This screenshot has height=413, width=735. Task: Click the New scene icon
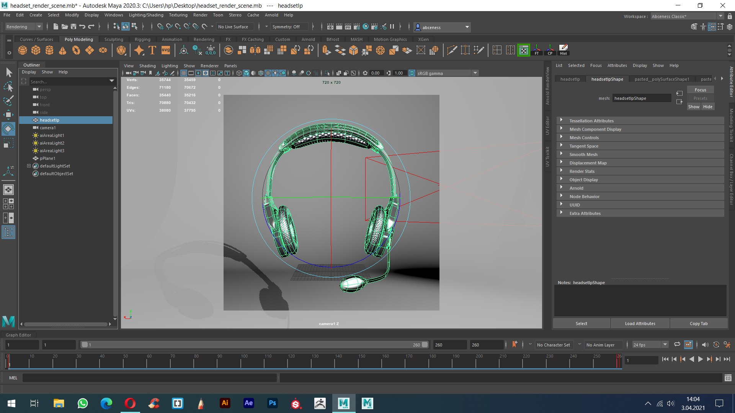point(56,27)
